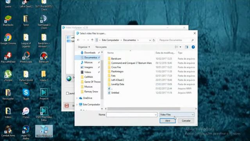Select Command and Conquer 3 Tiberium Wars folder
250x141 pixels.
click(x=131, y=63)
